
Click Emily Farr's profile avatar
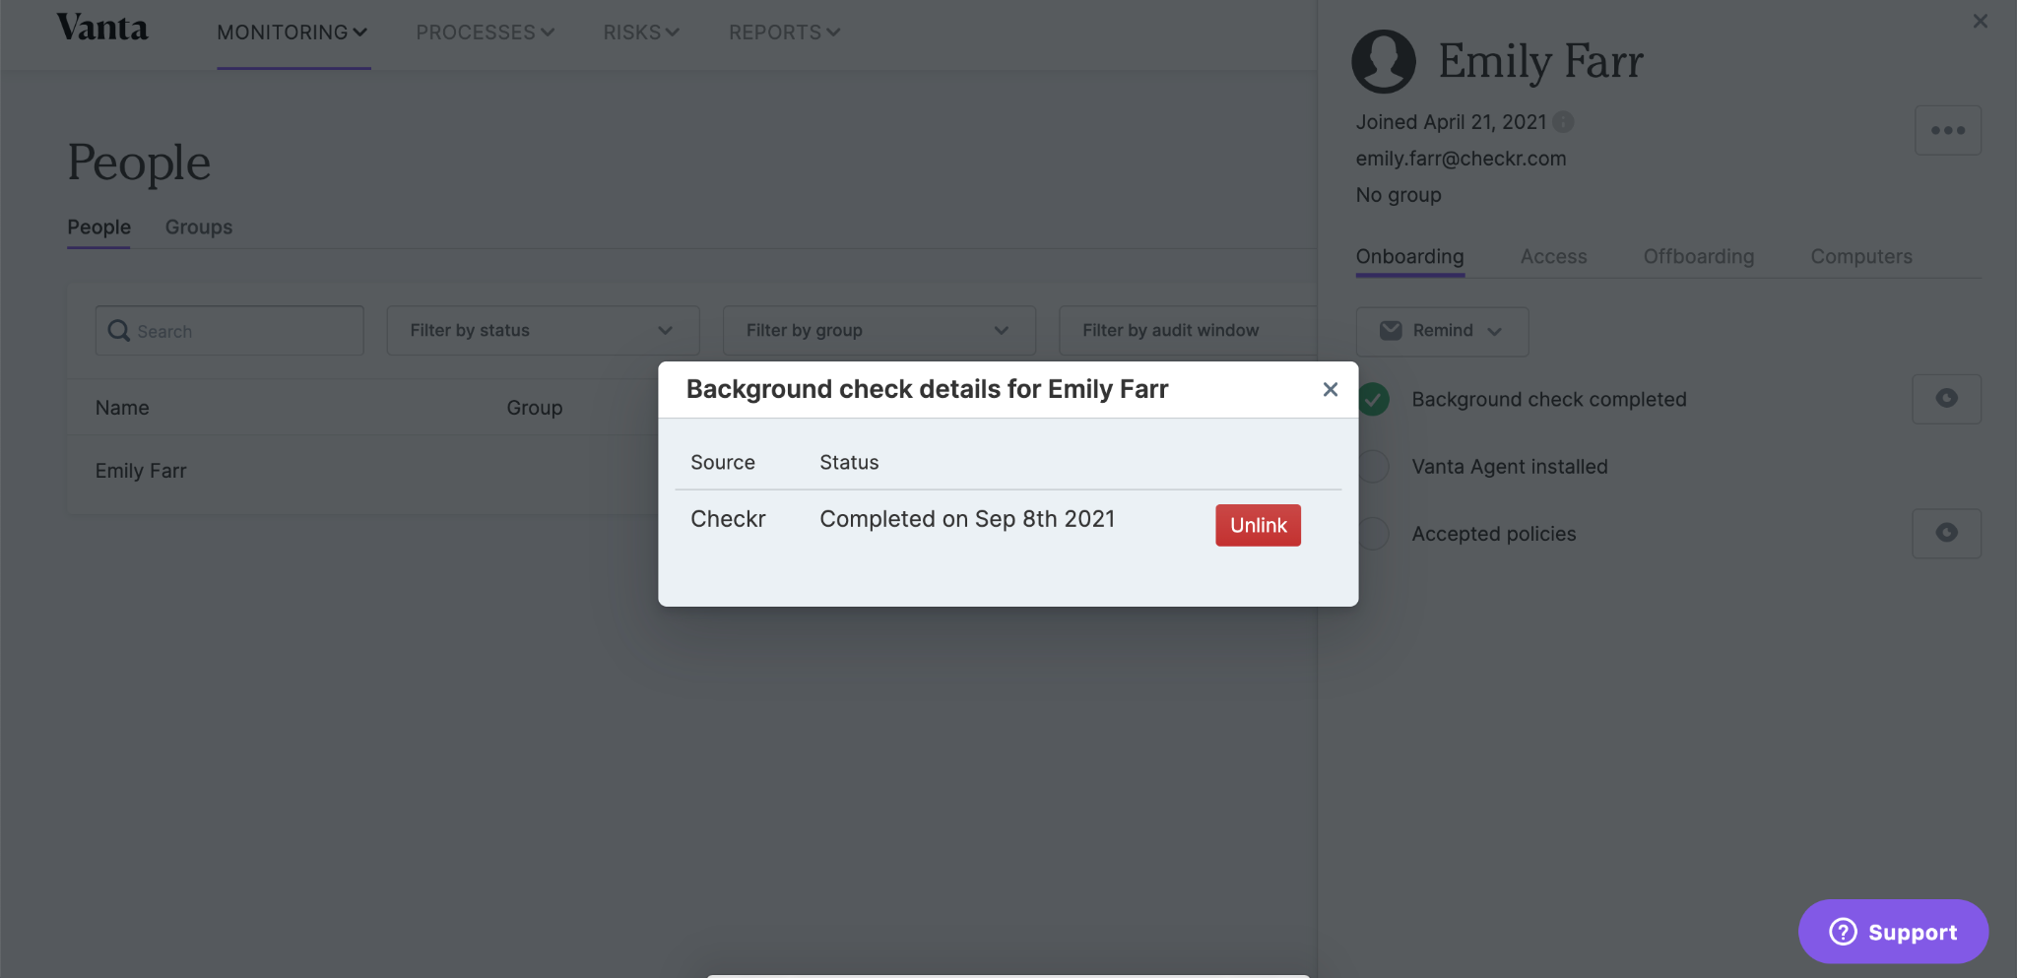tap(1384, 61)
